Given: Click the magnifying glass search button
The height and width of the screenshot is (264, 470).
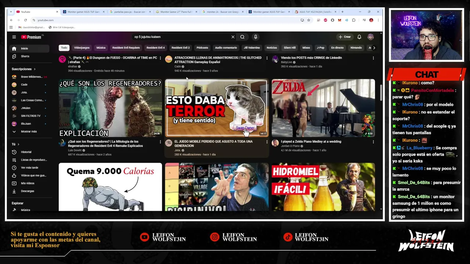Looking at the screenshot, I should click(242, 37).
